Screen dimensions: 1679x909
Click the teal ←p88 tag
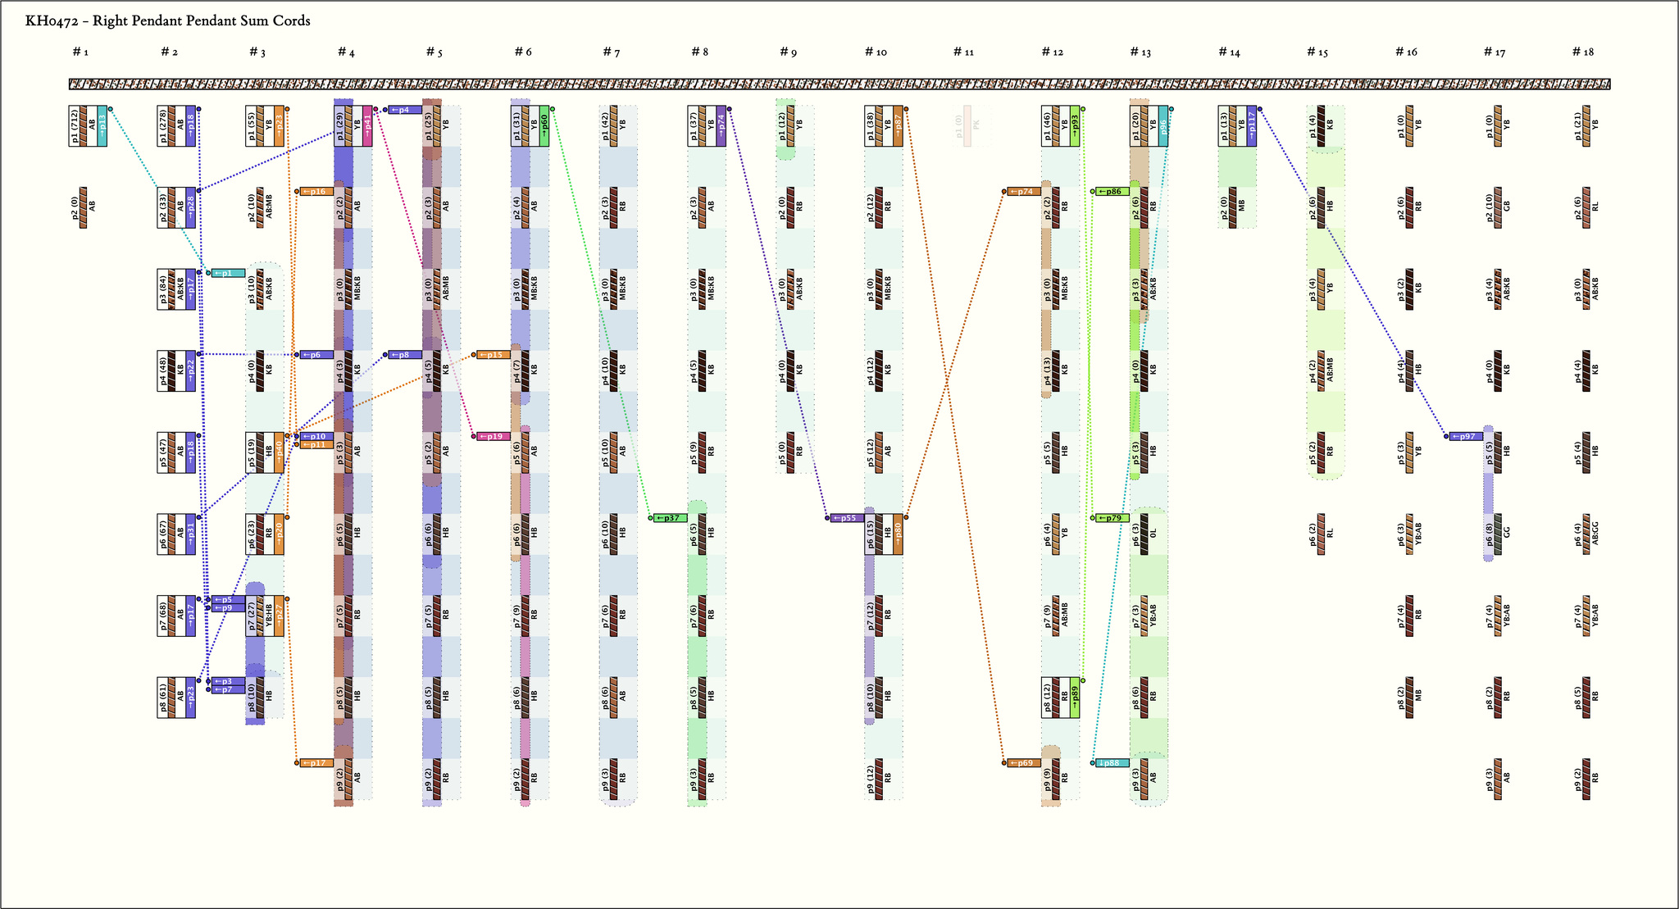click(1112, 763)
